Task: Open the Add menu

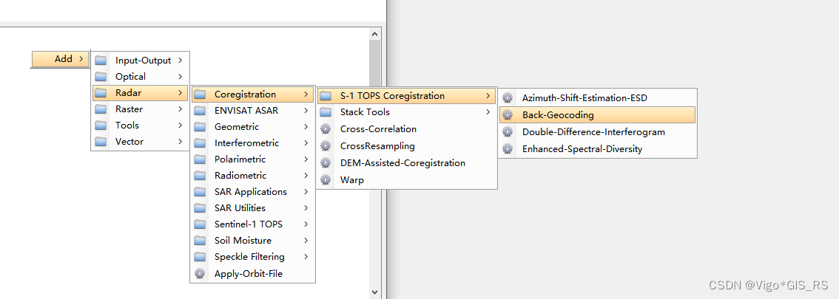Action: (59, 59)
